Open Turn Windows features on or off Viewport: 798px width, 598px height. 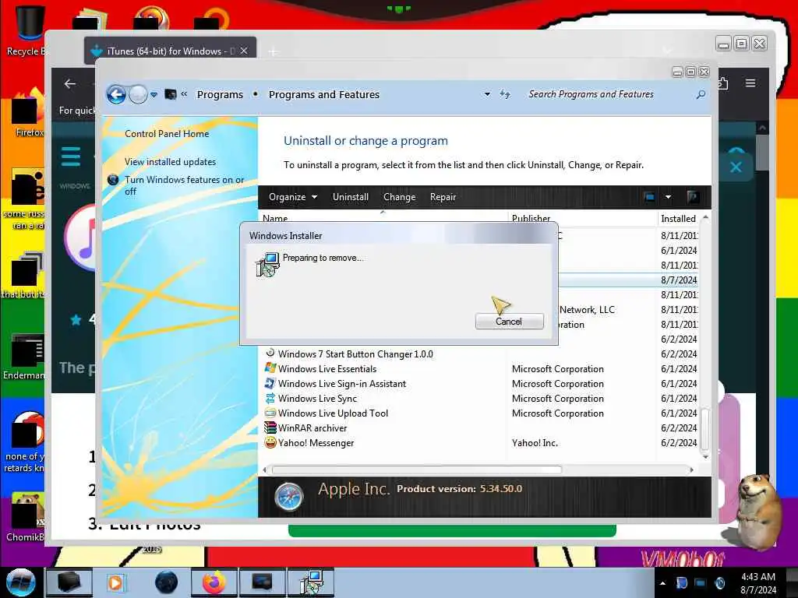pos(184,185)
